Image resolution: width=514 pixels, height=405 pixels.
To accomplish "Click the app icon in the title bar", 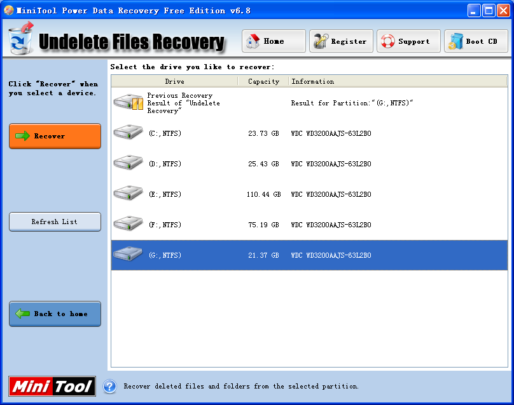I will (8, 10).
